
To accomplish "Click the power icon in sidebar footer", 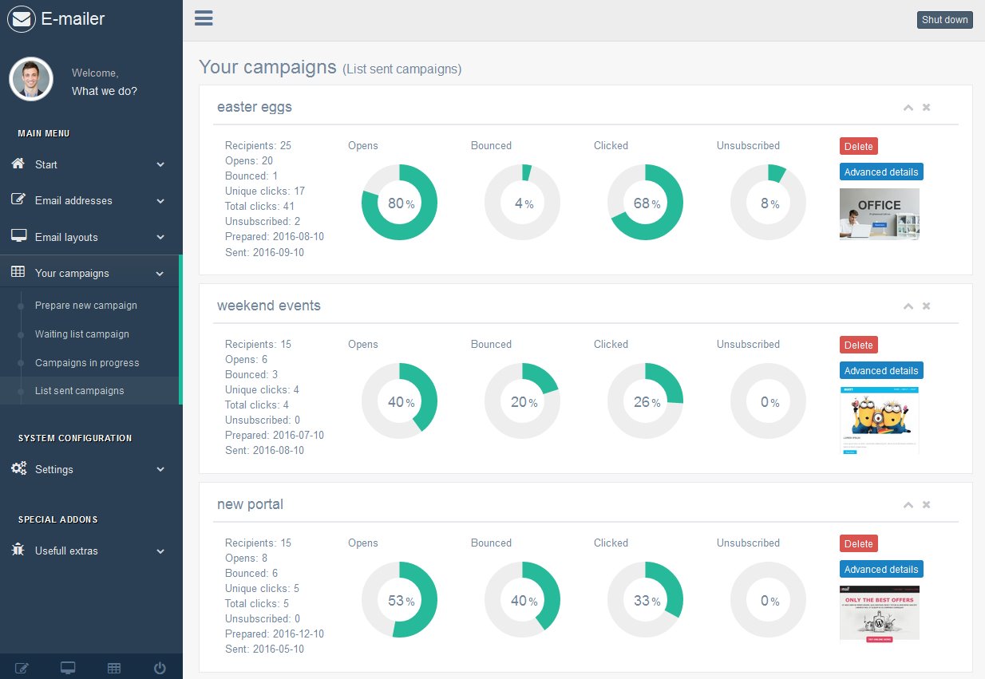I will point(160,668).
